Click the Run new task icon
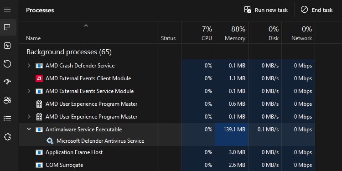This screenshot has width=342, height=171. [x=248, y=10]
